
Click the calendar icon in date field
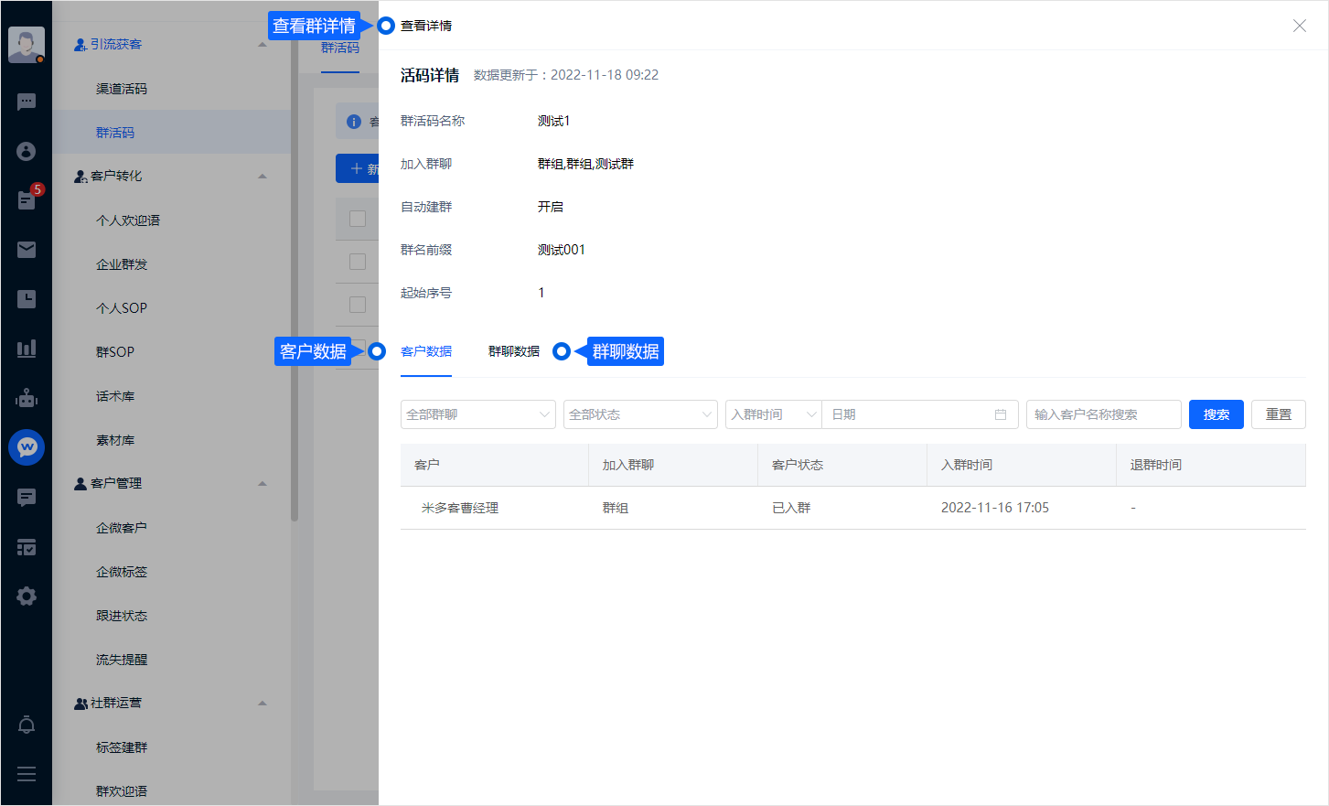(x=1001, y=414)
